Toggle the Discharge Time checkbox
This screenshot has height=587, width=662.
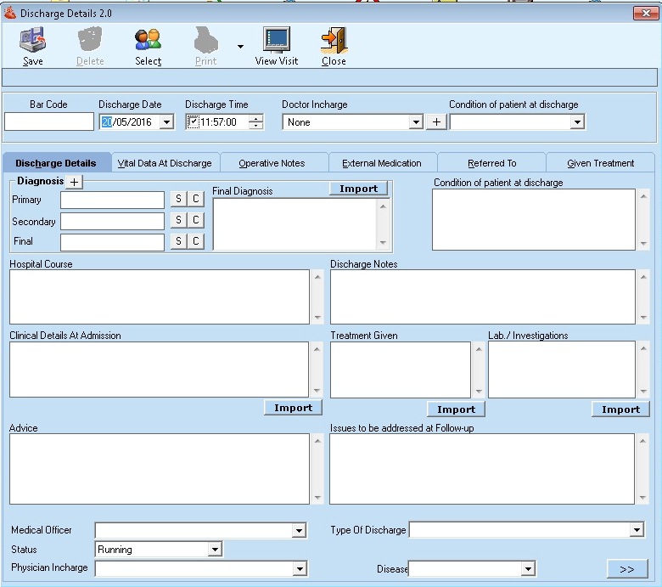point(193,122)
